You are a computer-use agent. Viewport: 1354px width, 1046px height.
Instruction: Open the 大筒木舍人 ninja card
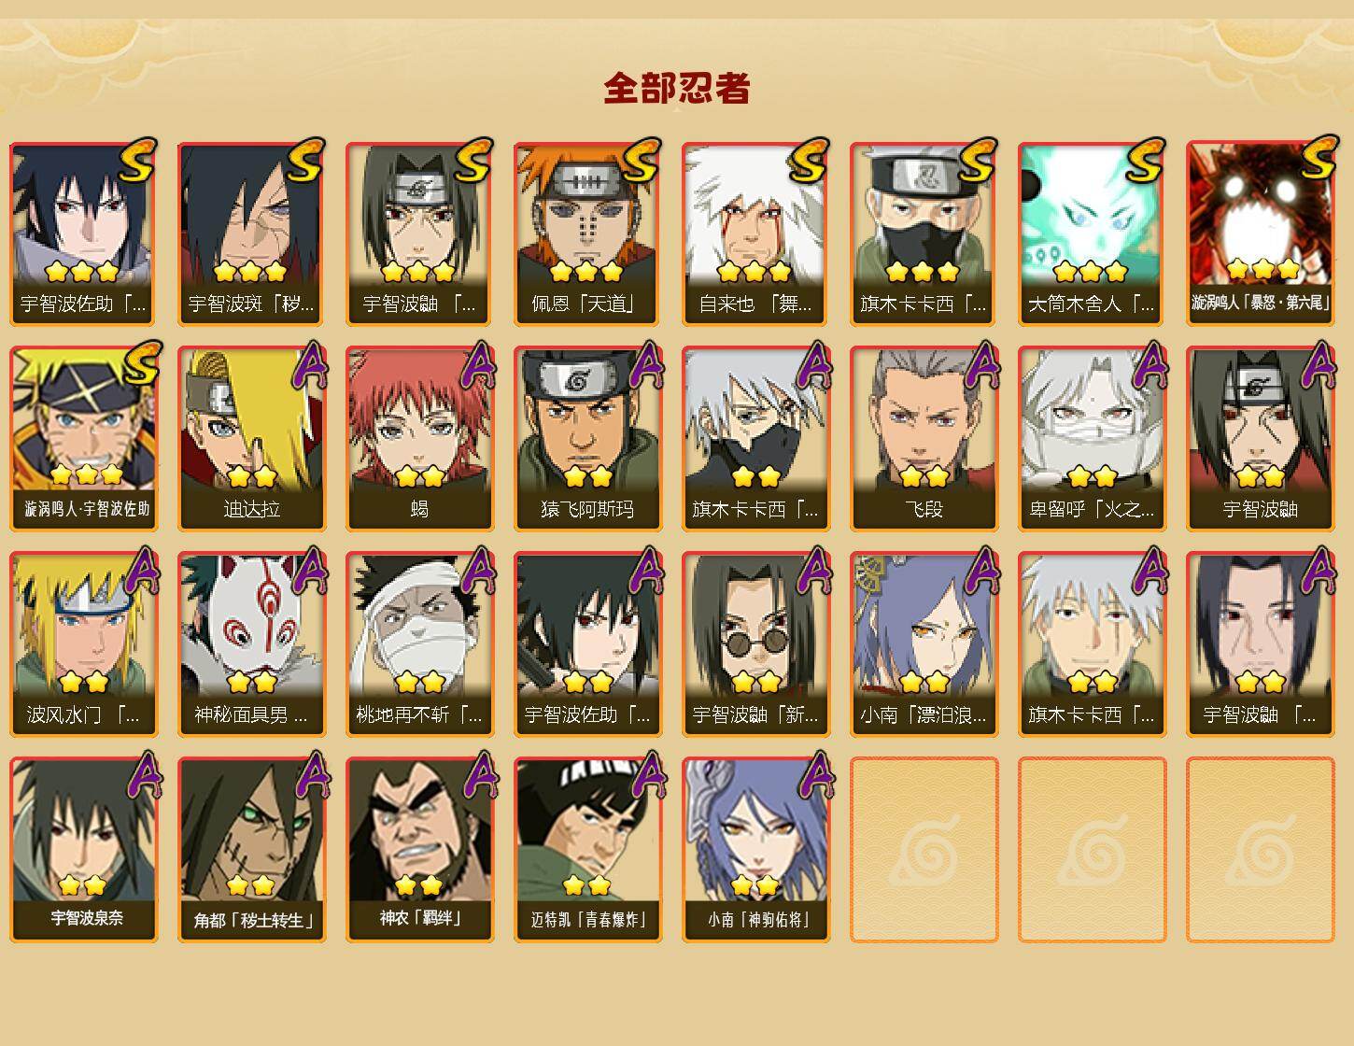[1092, 233]
